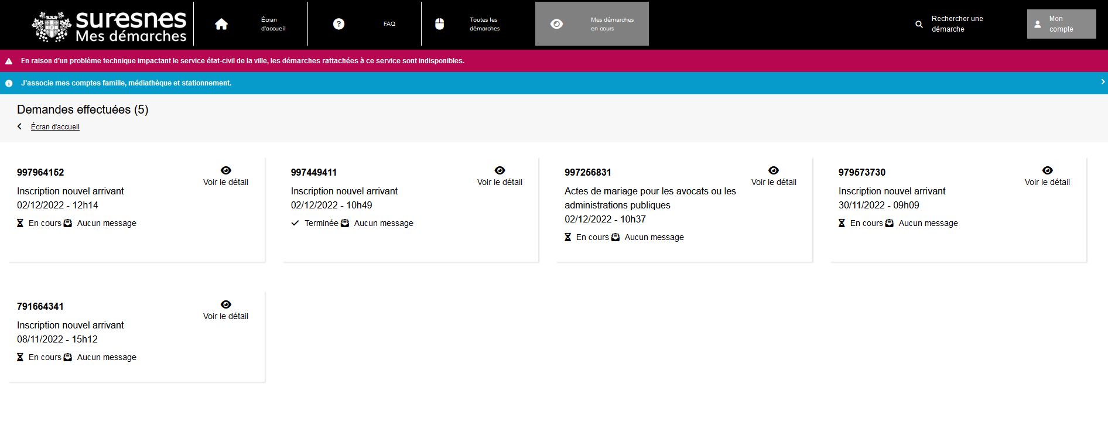Click Terminée status text
Viewport: 1108px width, 435px height.
pos(322,223)
